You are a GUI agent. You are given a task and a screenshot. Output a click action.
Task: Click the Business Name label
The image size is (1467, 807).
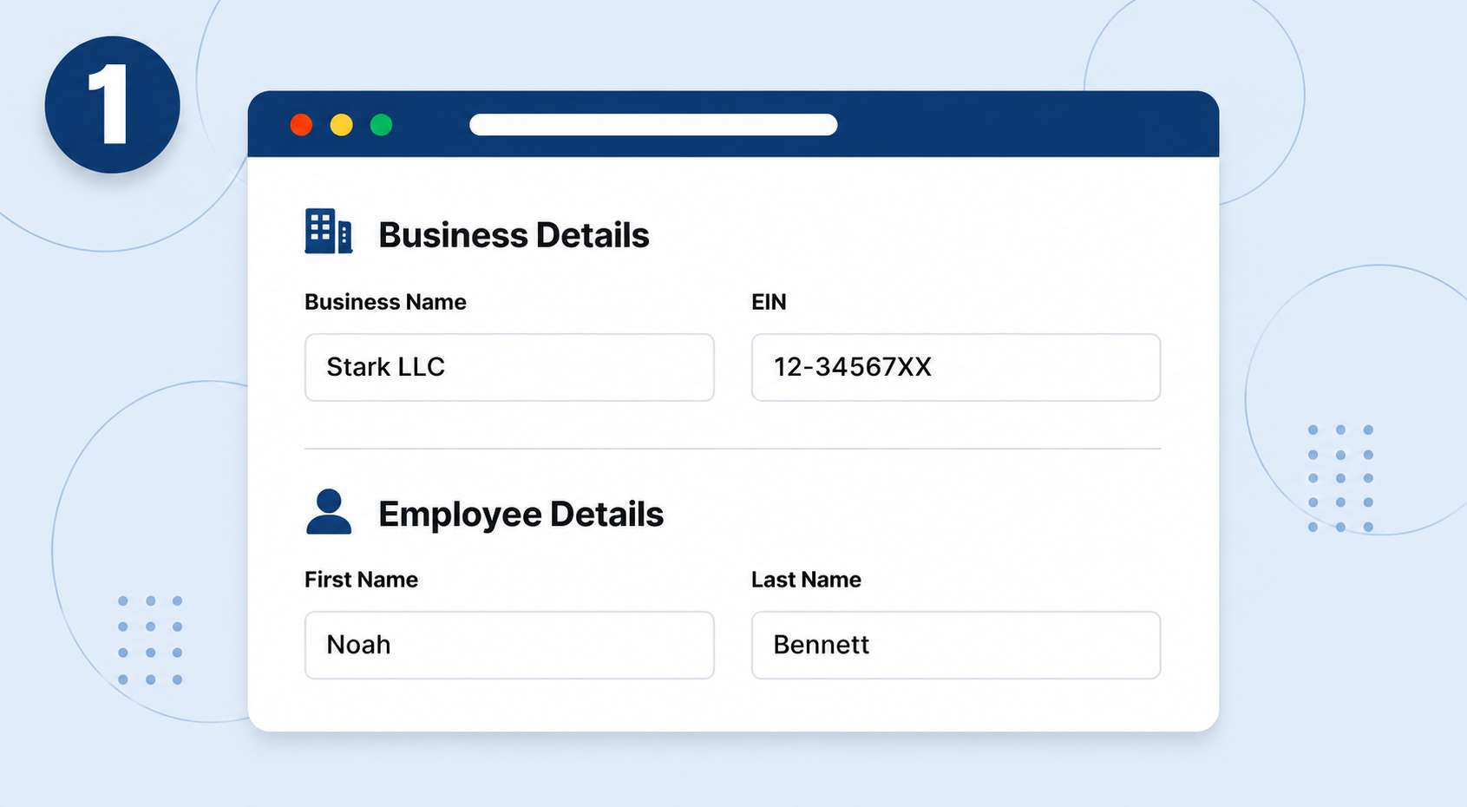385,302
